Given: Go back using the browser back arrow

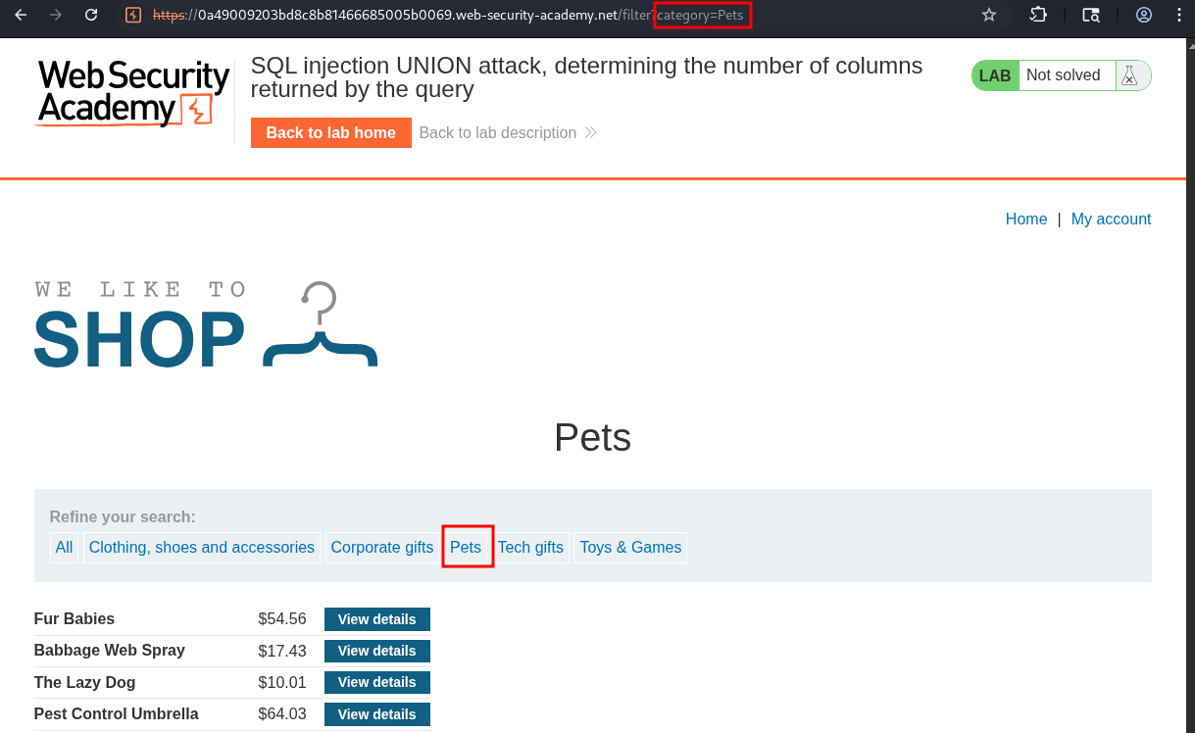Looking at the screenshot, I should point(21,15).
